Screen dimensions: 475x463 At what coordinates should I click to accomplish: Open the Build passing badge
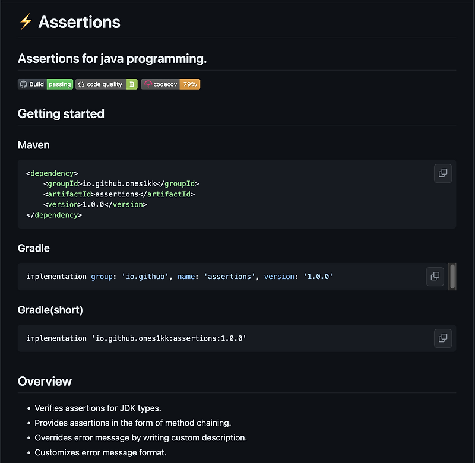[x=45, y=84]
